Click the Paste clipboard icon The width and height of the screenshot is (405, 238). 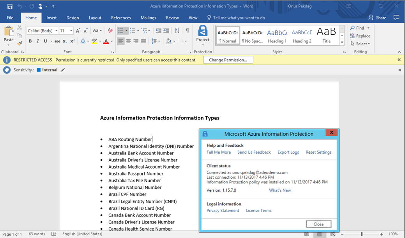click(9, 31)
